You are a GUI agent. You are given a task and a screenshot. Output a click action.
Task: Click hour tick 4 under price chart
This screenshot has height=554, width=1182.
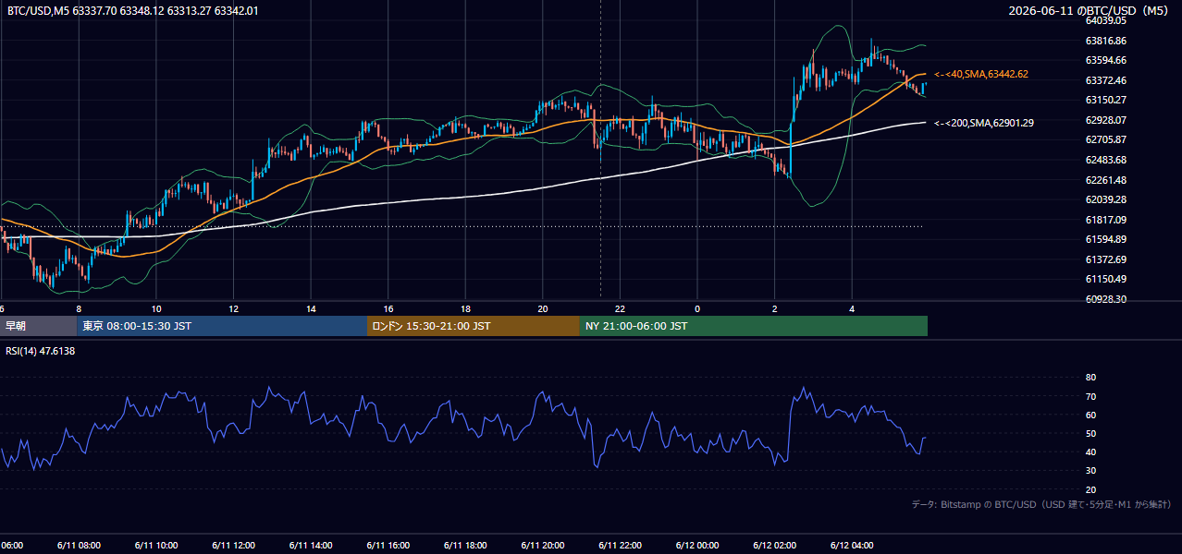[x=852, y=309]
